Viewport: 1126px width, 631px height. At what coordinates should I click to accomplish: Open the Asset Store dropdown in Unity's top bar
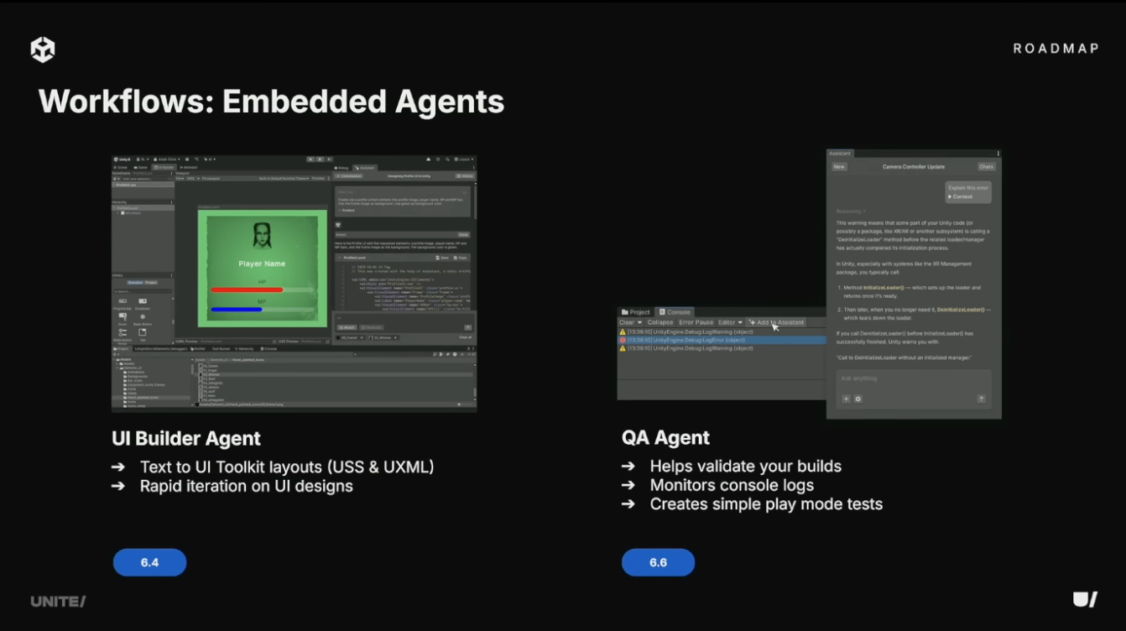167,159
